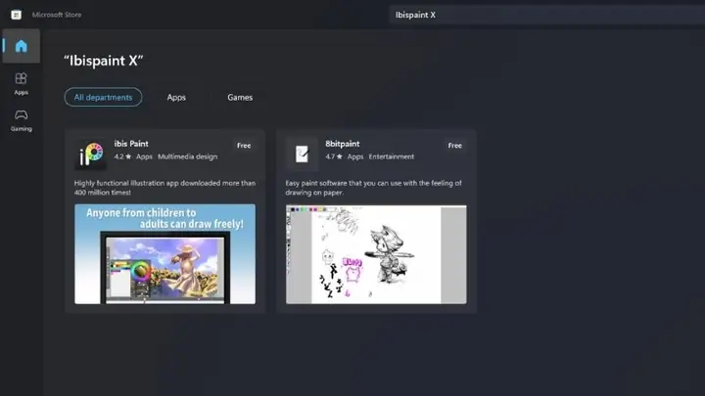Click the Entertainment category label
Screen dimensions: 705x396
[391, 156]
